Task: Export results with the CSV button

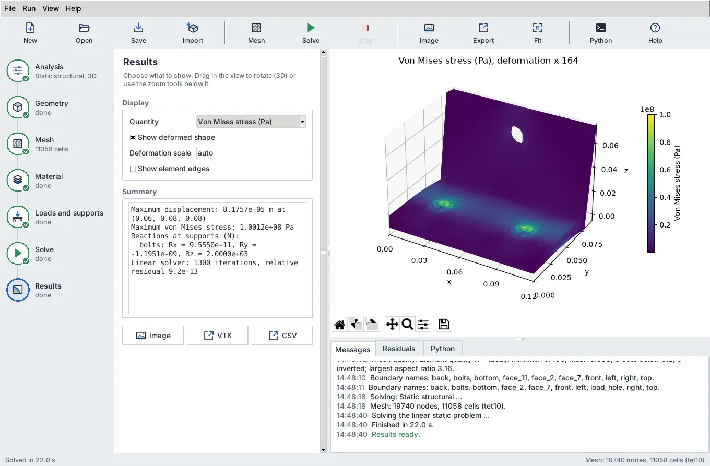Action: (x=282, y=336)
